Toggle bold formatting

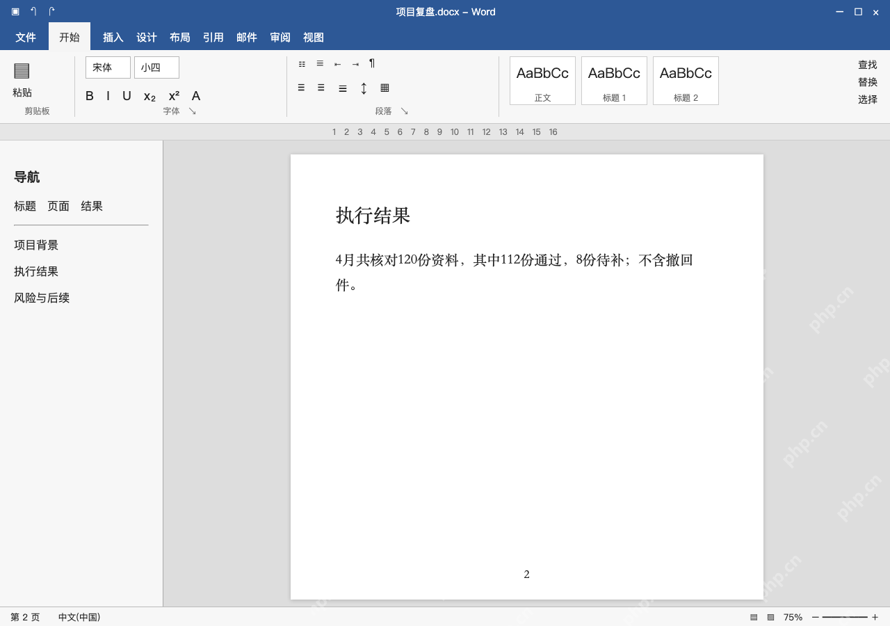tap(90, 96)
